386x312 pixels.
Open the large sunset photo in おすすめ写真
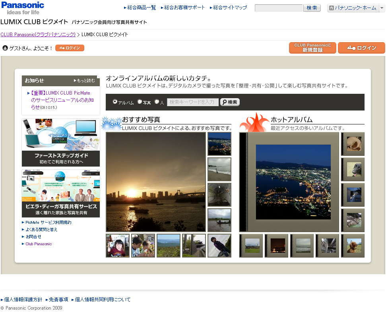[155, 182]
